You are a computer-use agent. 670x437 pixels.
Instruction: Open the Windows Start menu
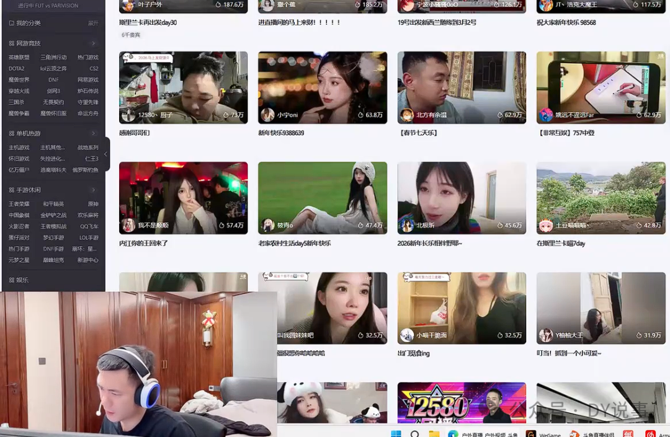tap(396, 433)
